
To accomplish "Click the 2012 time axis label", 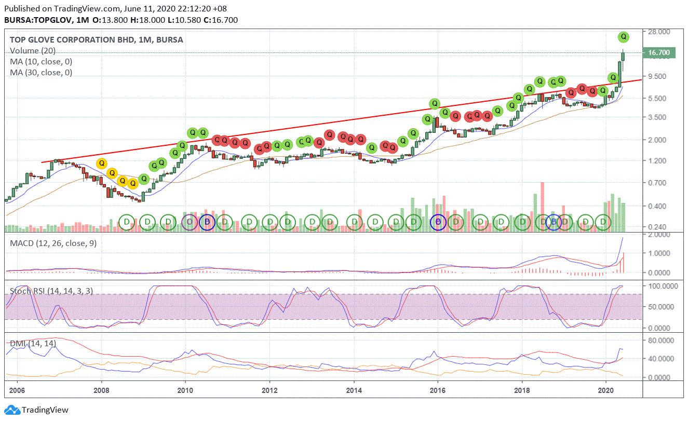I will [269, 390].
